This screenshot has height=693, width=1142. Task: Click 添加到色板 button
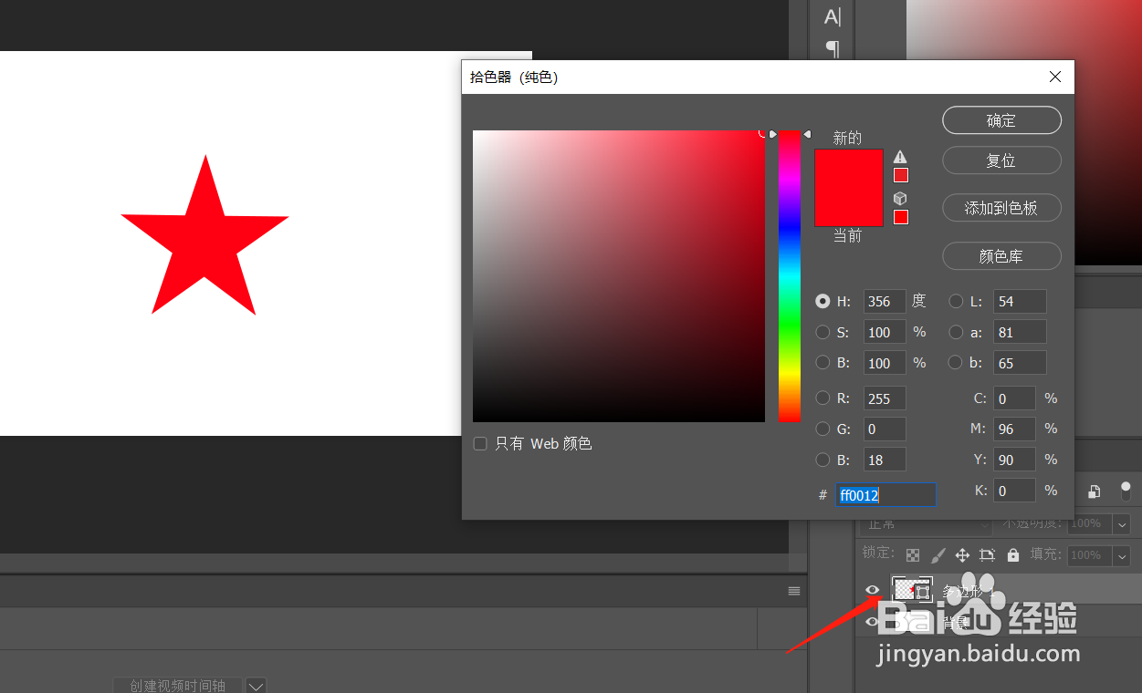click(1001, 208)
